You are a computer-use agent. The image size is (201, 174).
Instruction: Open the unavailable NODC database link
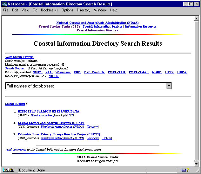(53, 76)
